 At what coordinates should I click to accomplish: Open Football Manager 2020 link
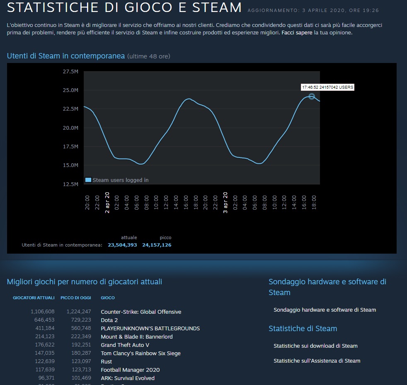pyautogui.click(x=130, y=370)
